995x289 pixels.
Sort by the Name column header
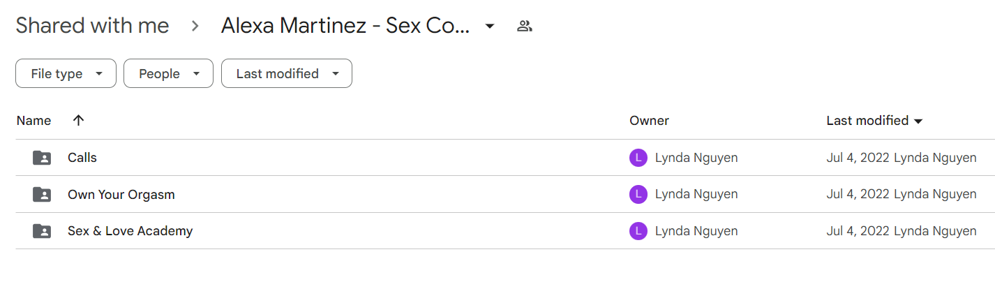(x=33, y=120)
